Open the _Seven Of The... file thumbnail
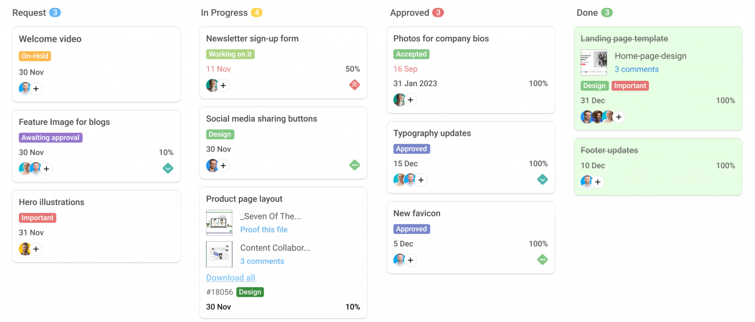 (x=219, y=223)
